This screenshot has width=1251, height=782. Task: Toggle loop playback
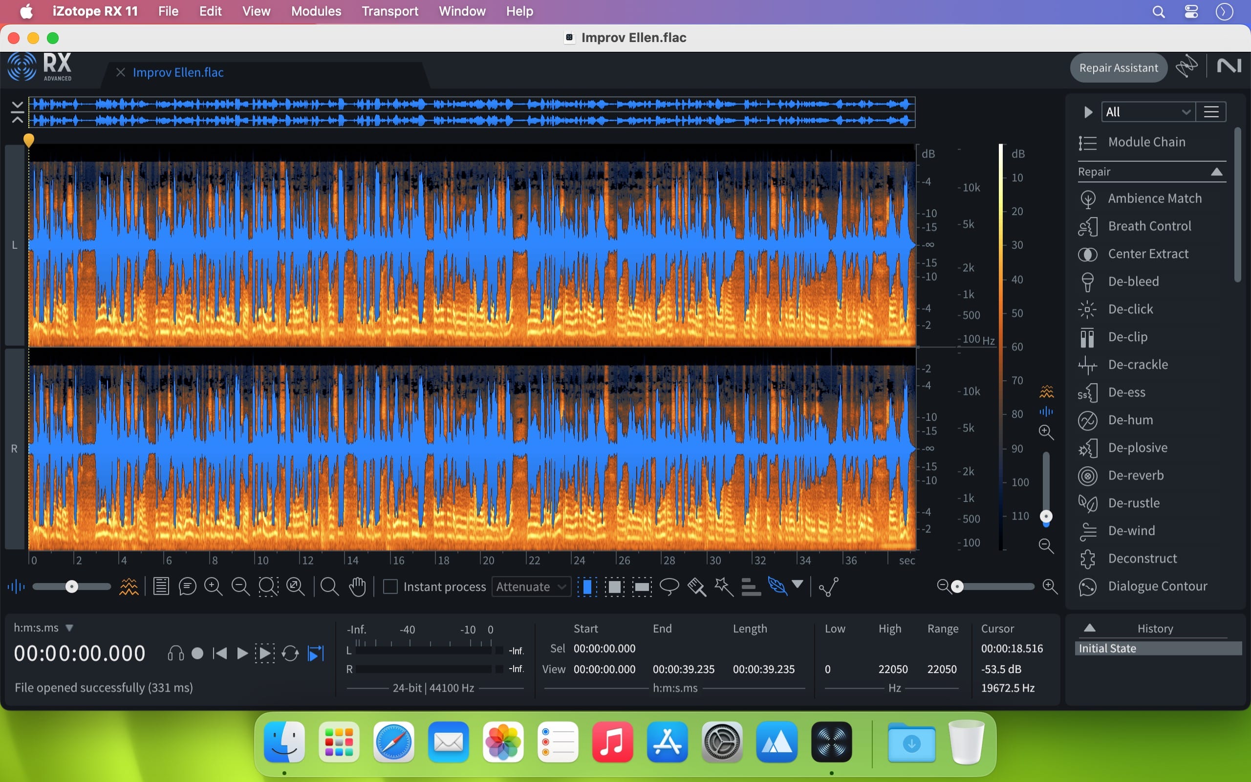[x=290, y=653]
